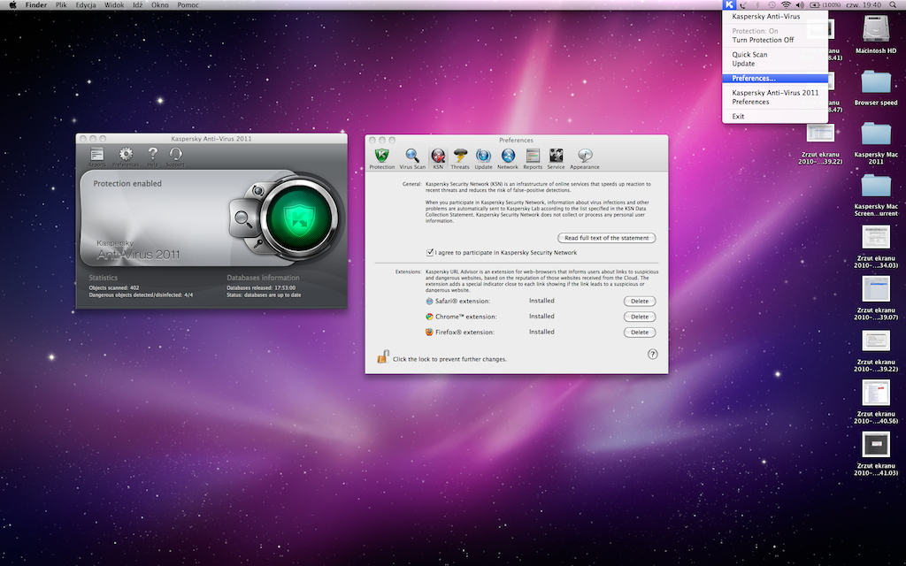Click the lock to prevent further changes
906x566 pixels.
point(382,357)
